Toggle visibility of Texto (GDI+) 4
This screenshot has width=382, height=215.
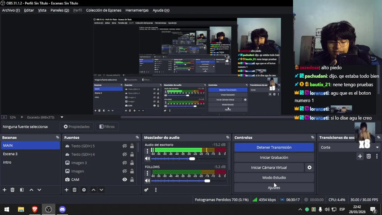(125, 154)
